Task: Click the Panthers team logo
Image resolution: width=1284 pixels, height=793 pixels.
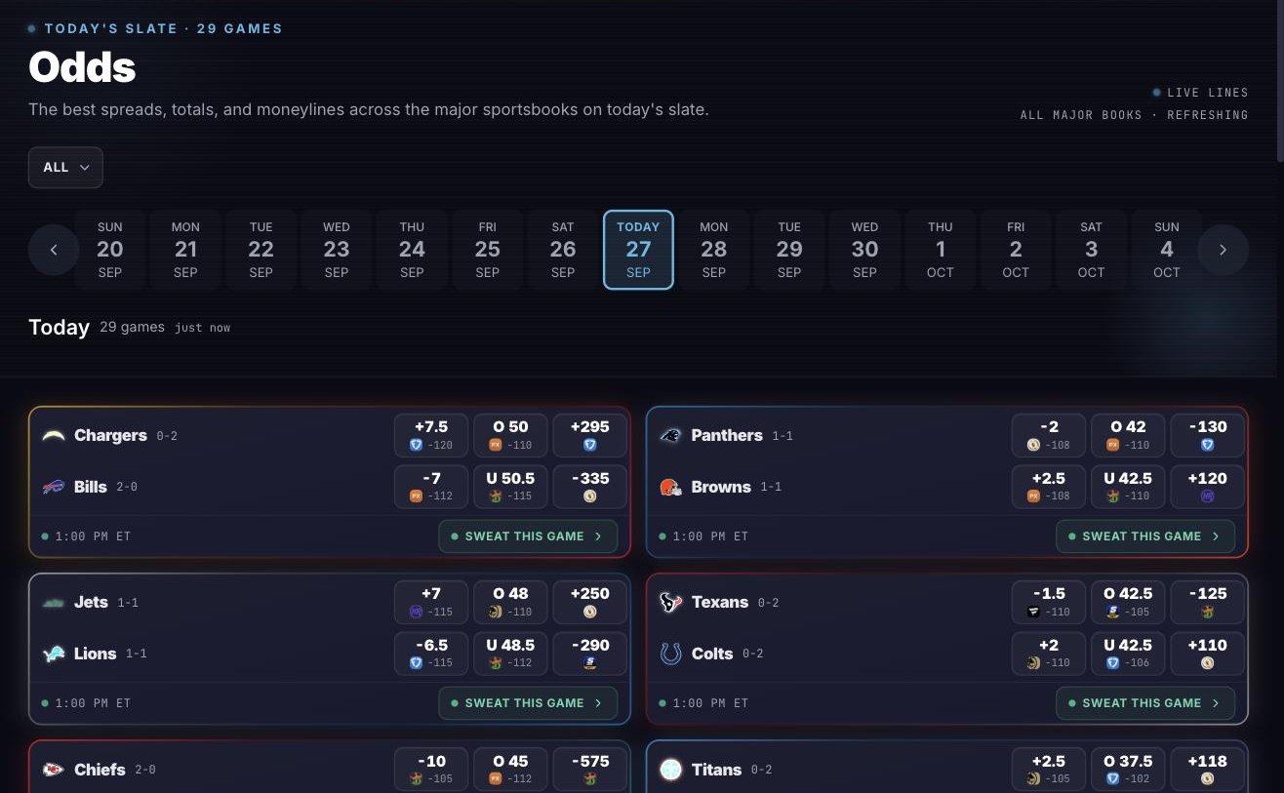Action: point(670,435)
